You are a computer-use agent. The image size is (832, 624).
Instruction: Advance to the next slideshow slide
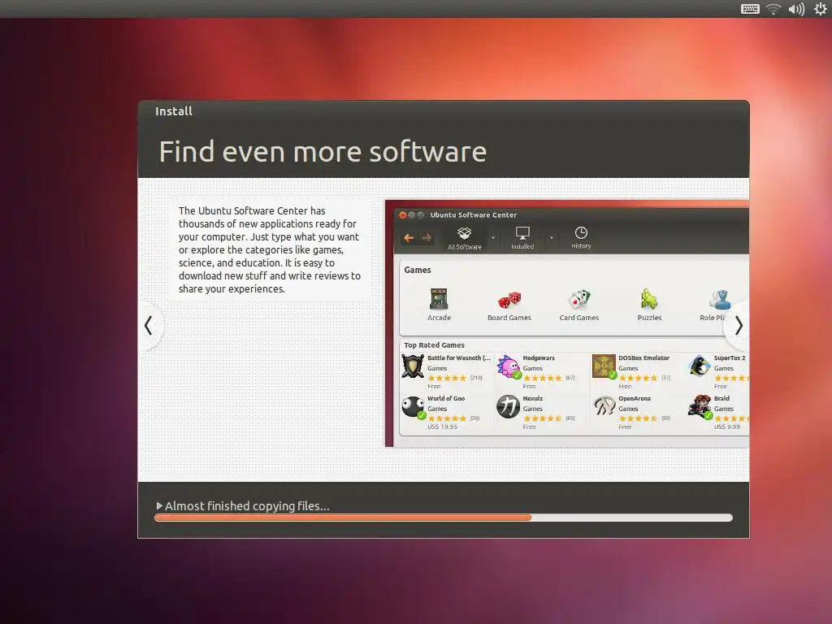click(738, 325)
